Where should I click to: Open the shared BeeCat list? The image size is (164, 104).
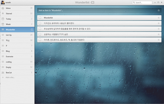coord(17,73)
